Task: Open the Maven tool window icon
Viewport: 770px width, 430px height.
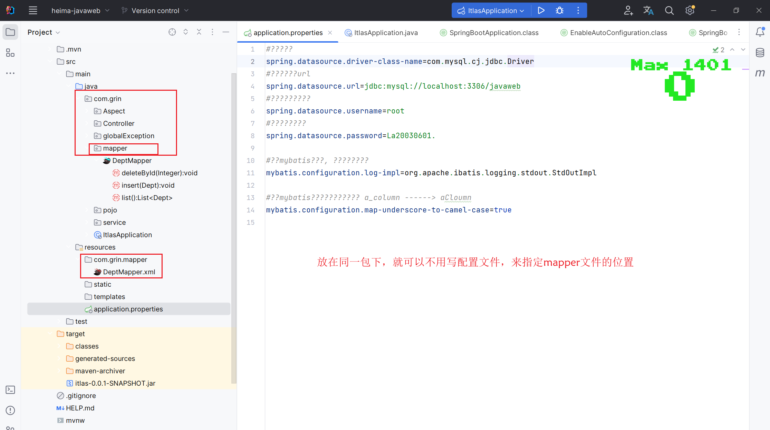Action: tap(760, 73)
